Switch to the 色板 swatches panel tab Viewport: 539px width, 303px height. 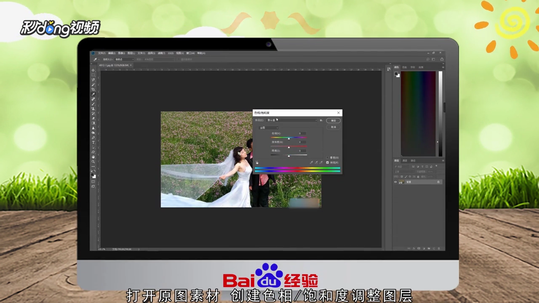pos(405,67)
